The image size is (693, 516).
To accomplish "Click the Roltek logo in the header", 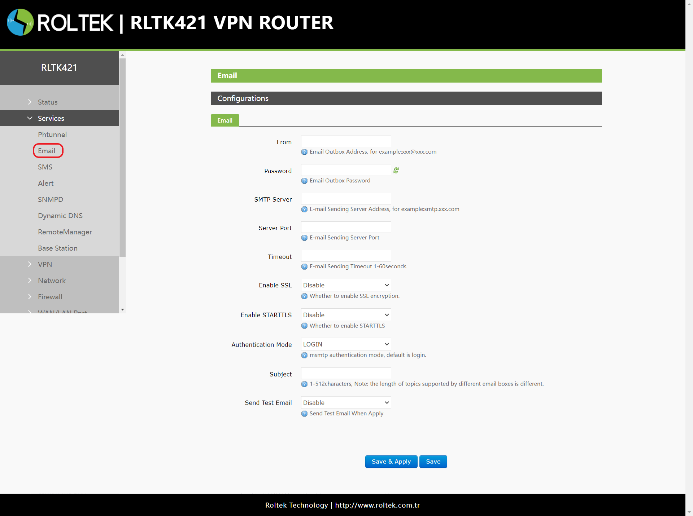I will 20,22.
